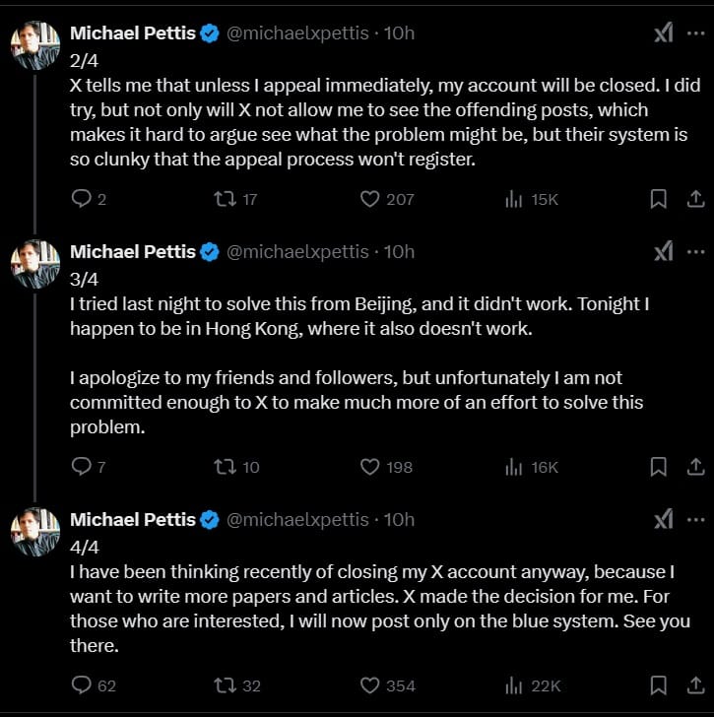Screen dimensions: 714x717
Task: Open Grok icon on the 2/4 post
Action: tap(664, 33)
